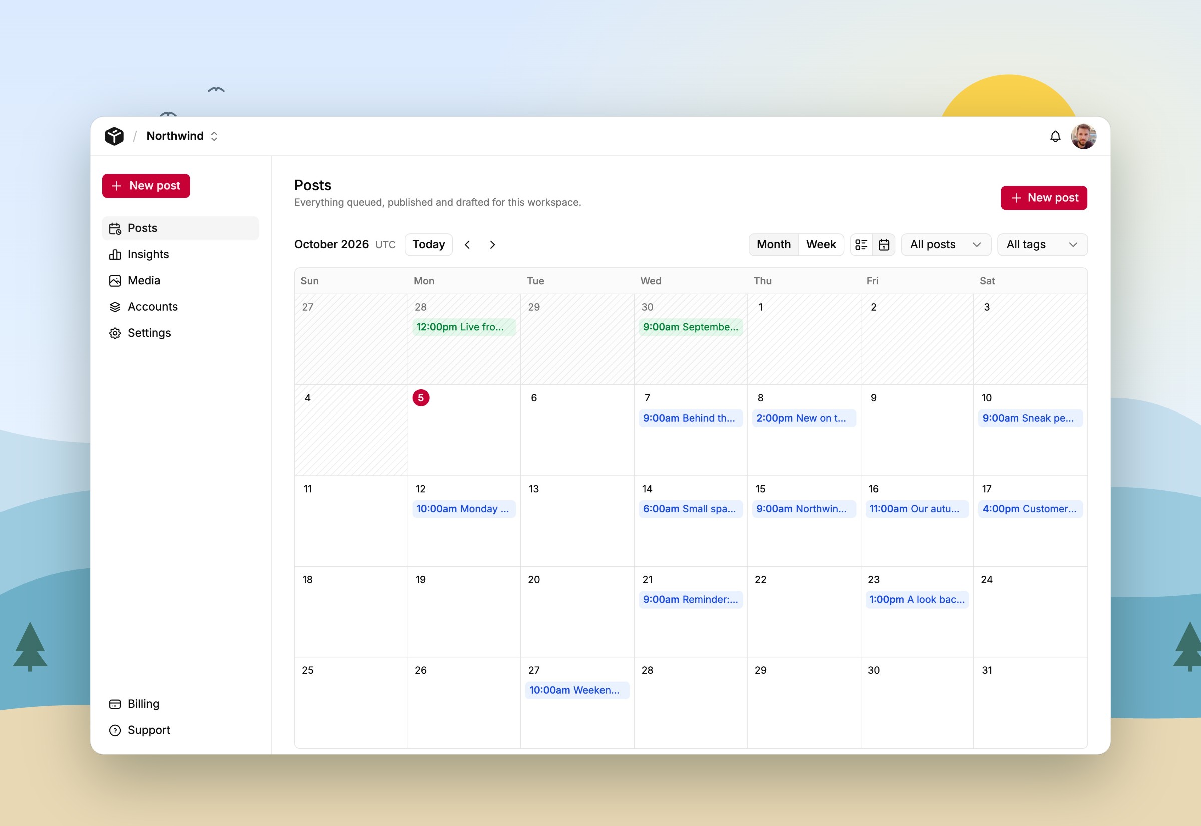Viewport: 1201px width, 826px height.
Task: Switch to Week view
Action: (821, 245)
